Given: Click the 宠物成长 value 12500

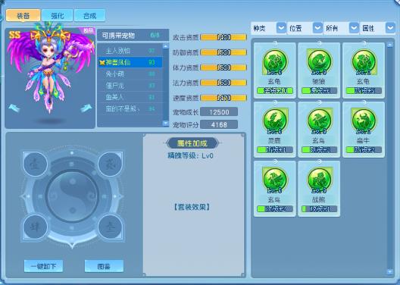Looking at the screenshot, I should click(x=219, y=112).
